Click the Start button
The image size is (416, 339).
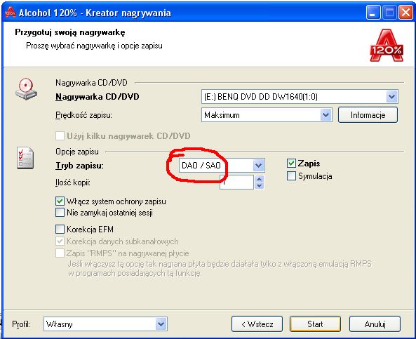(315, 324)
